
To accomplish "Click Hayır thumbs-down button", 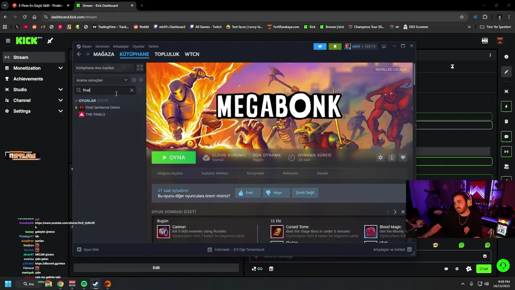I will click(x=276, y=193).
